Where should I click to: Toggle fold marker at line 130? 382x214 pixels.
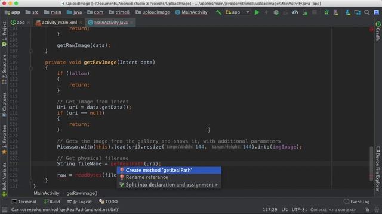31,181
